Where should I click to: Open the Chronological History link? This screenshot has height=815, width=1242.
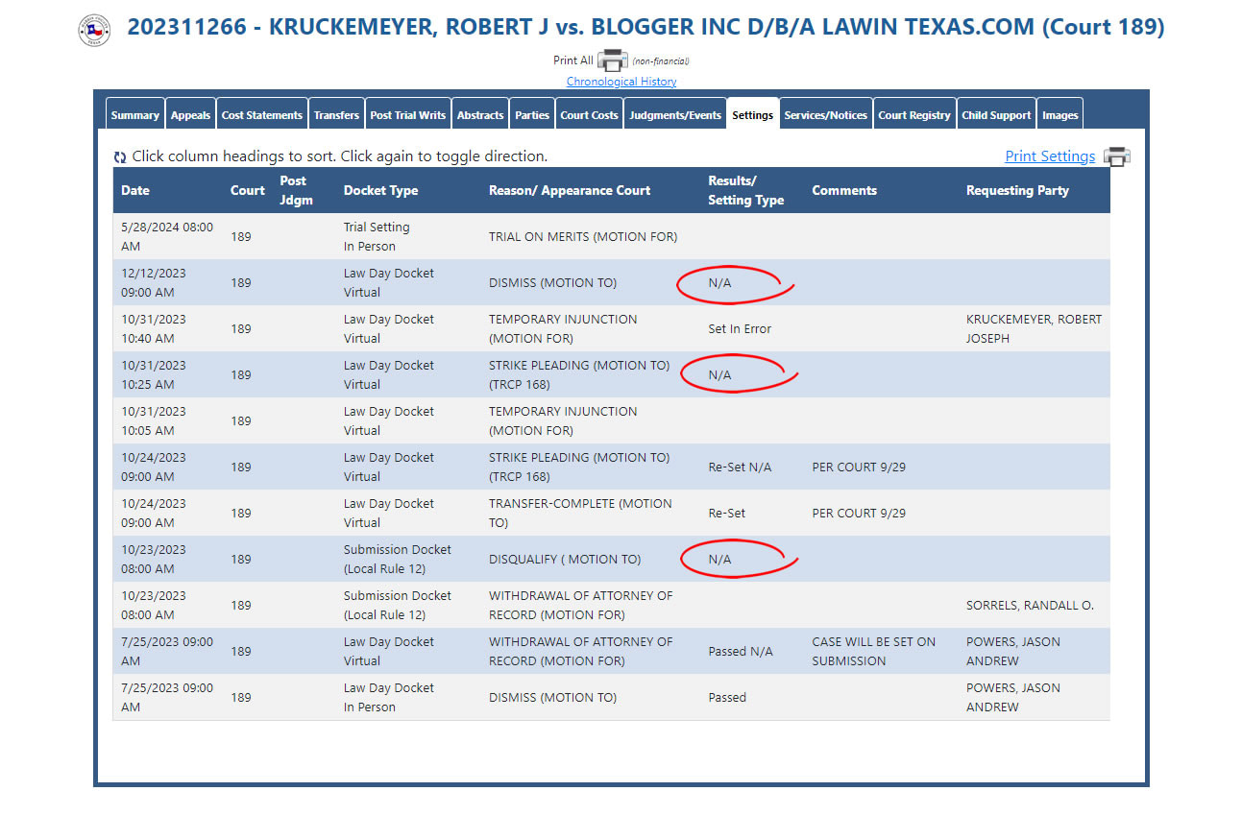[x=621, y=82]
